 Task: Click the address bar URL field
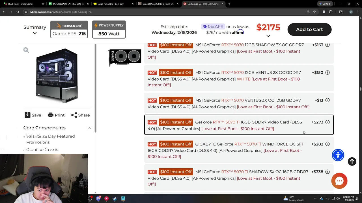coord(164,12)
